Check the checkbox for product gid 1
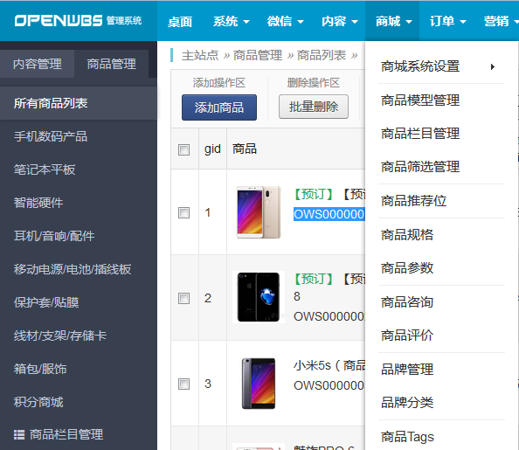519x450 pixels. click(183, 212)
